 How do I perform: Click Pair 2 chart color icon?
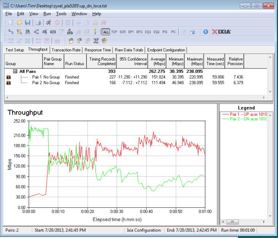coord(8,83)
